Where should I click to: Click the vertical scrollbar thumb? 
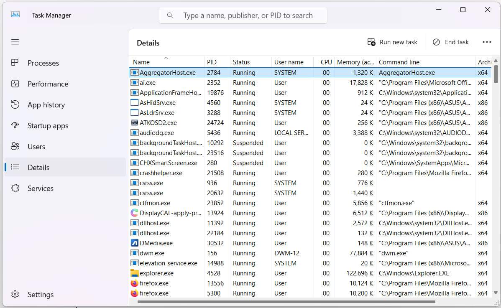coord(496,74)
